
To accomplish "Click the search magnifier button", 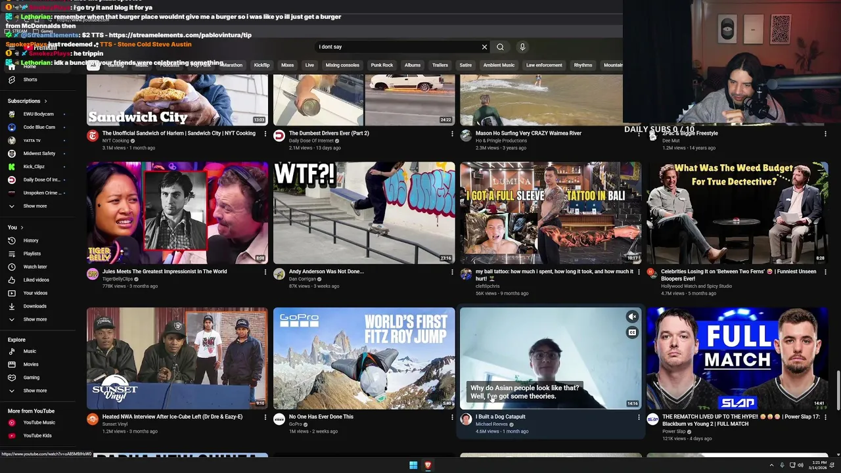I will (x=501, y=47).
